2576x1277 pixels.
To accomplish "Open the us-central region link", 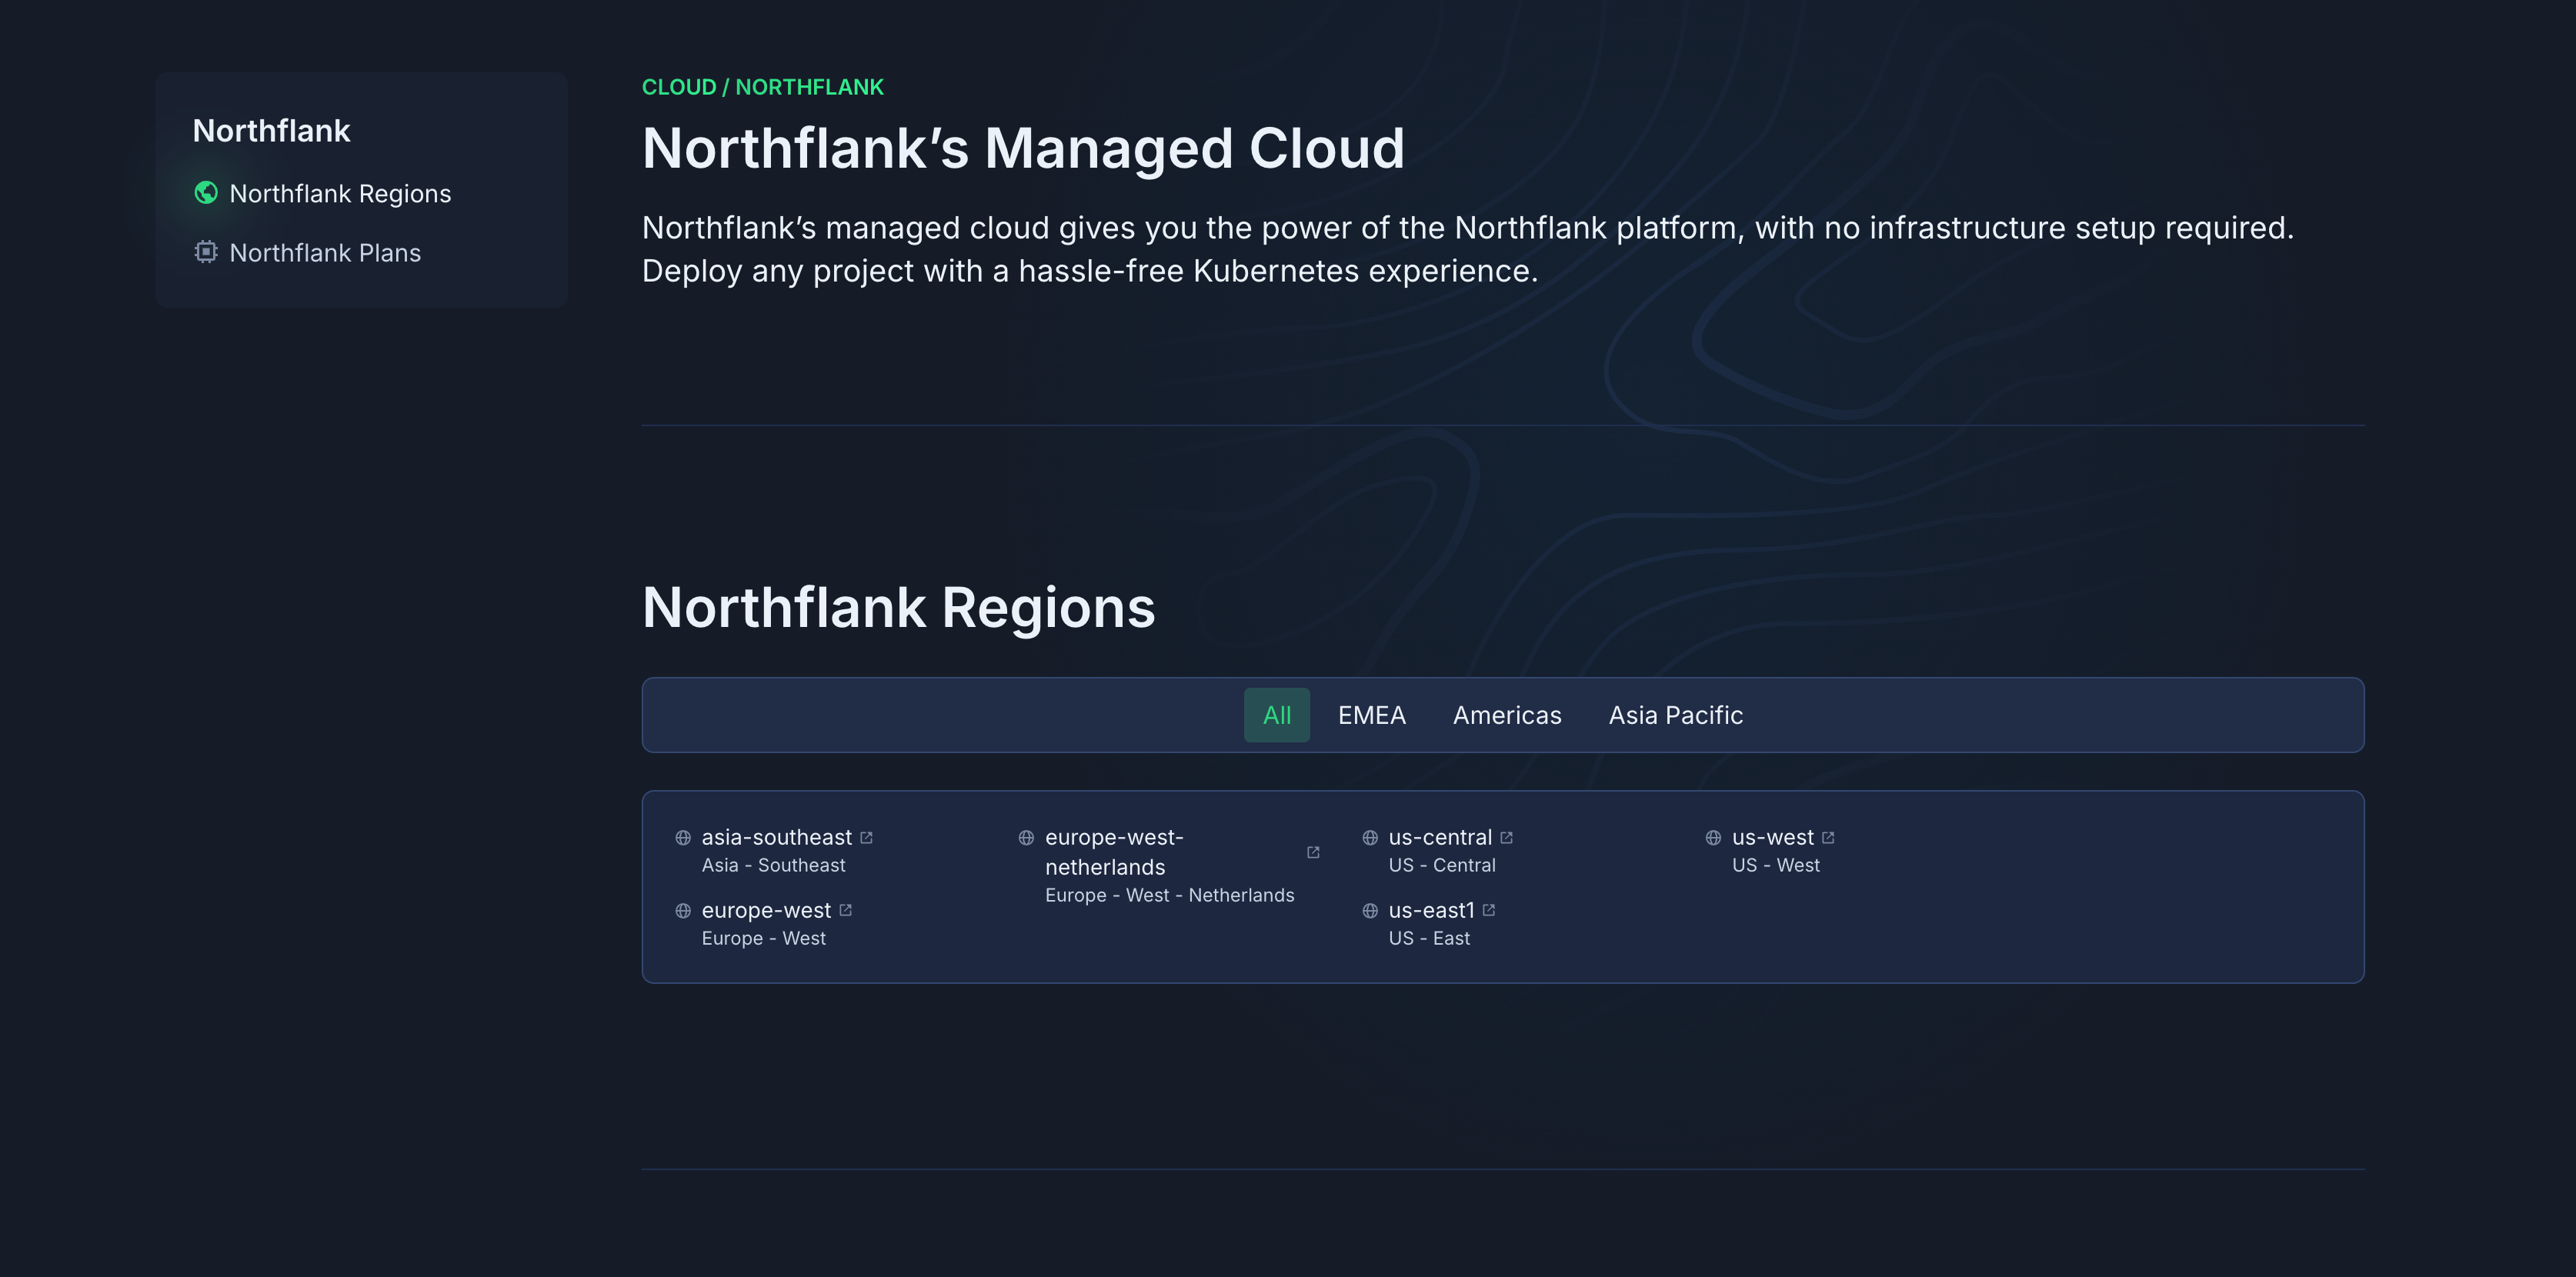I will tap(1440, 838).
